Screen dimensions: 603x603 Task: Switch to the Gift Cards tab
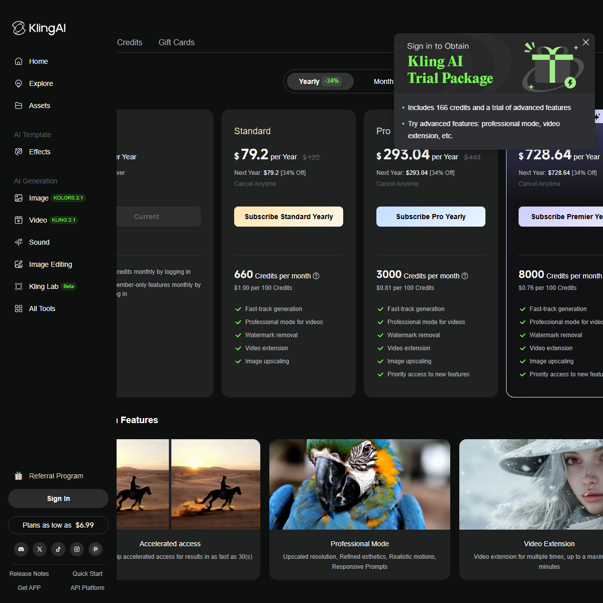tap(176, 43)
